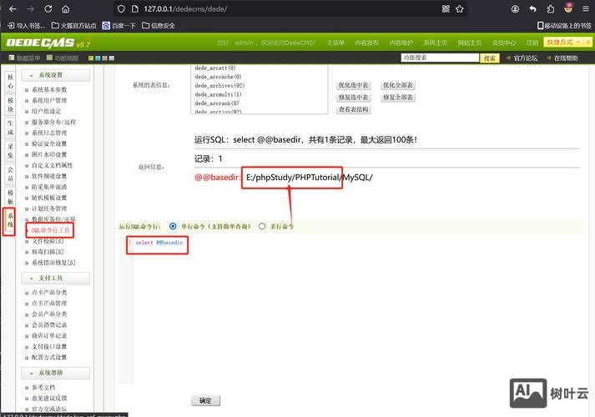The height and width of the screenshot is (417, 595).
Task: Select the 单行命令 radio option
Action: [x=173, y=226]
